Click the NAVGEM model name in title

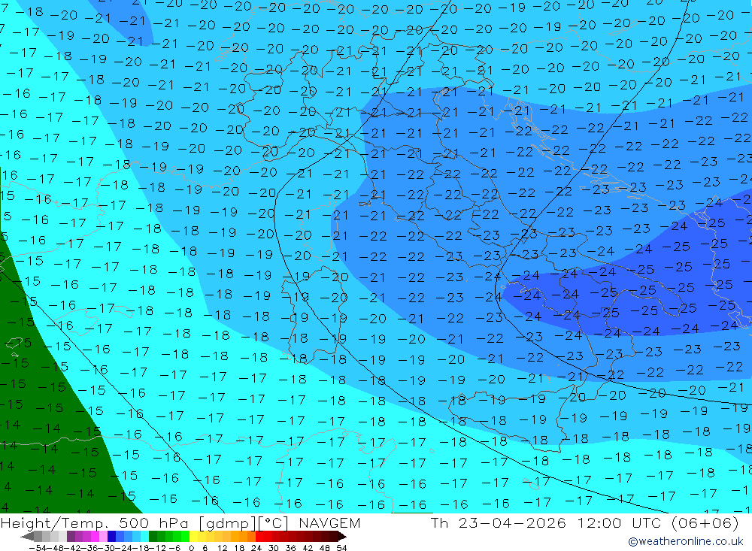point(329,522)
